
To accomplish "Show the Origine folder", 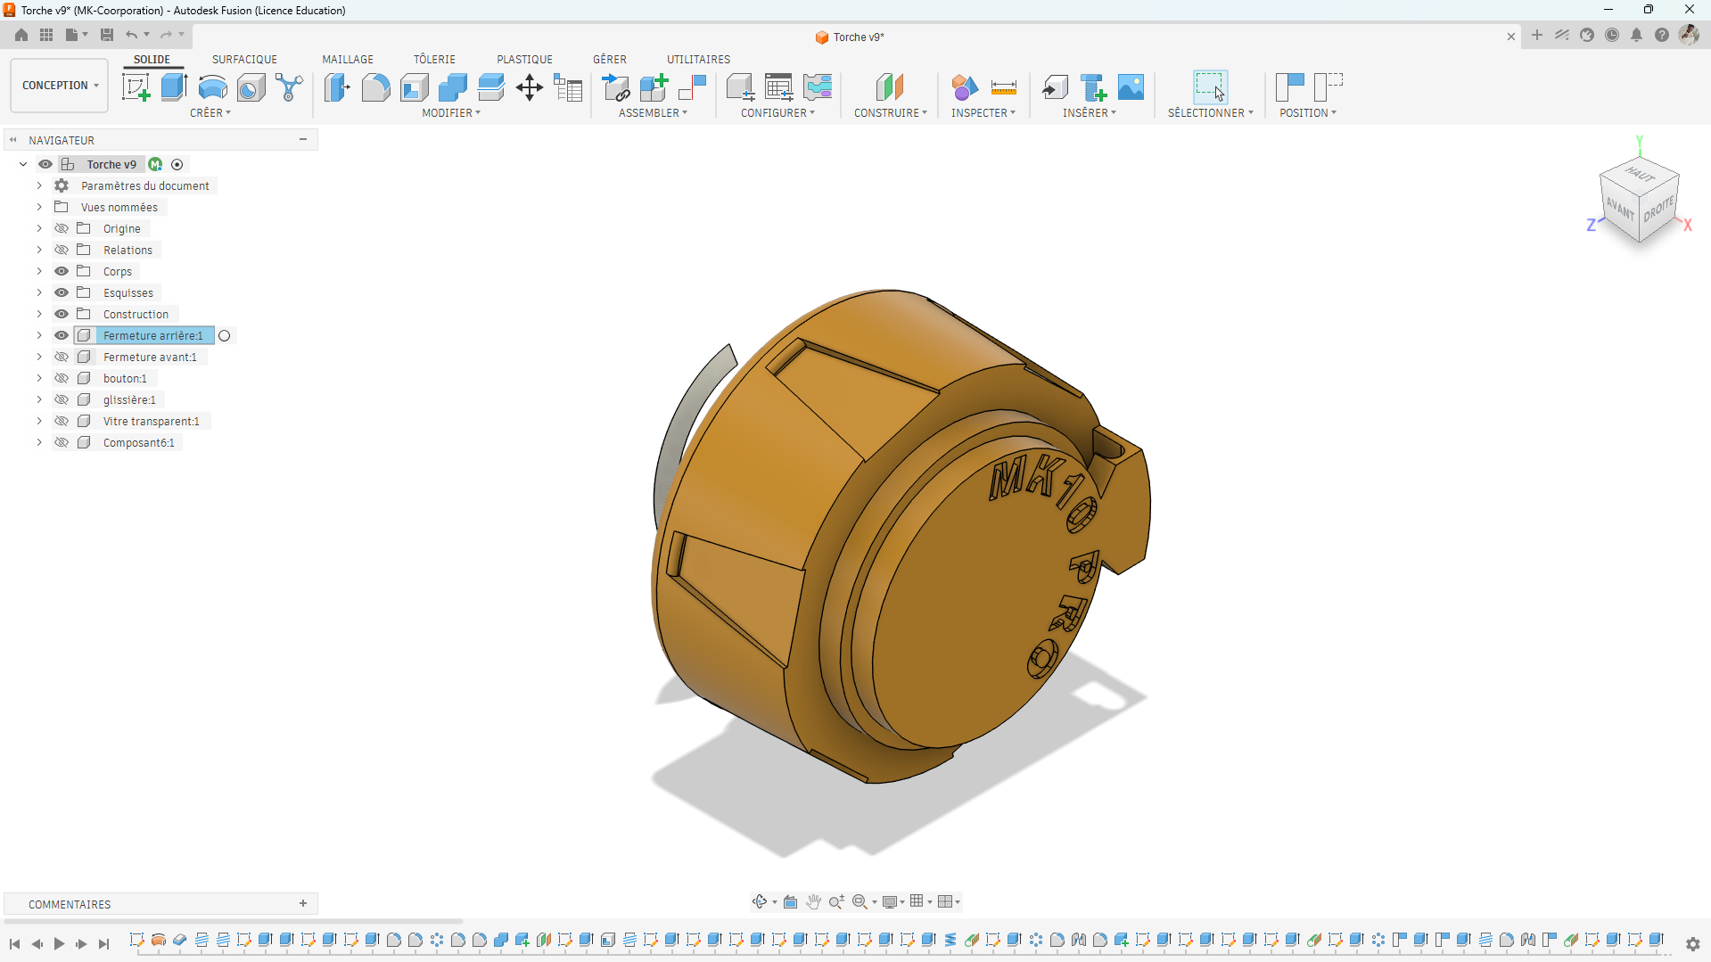I will [x=62, y=228].
